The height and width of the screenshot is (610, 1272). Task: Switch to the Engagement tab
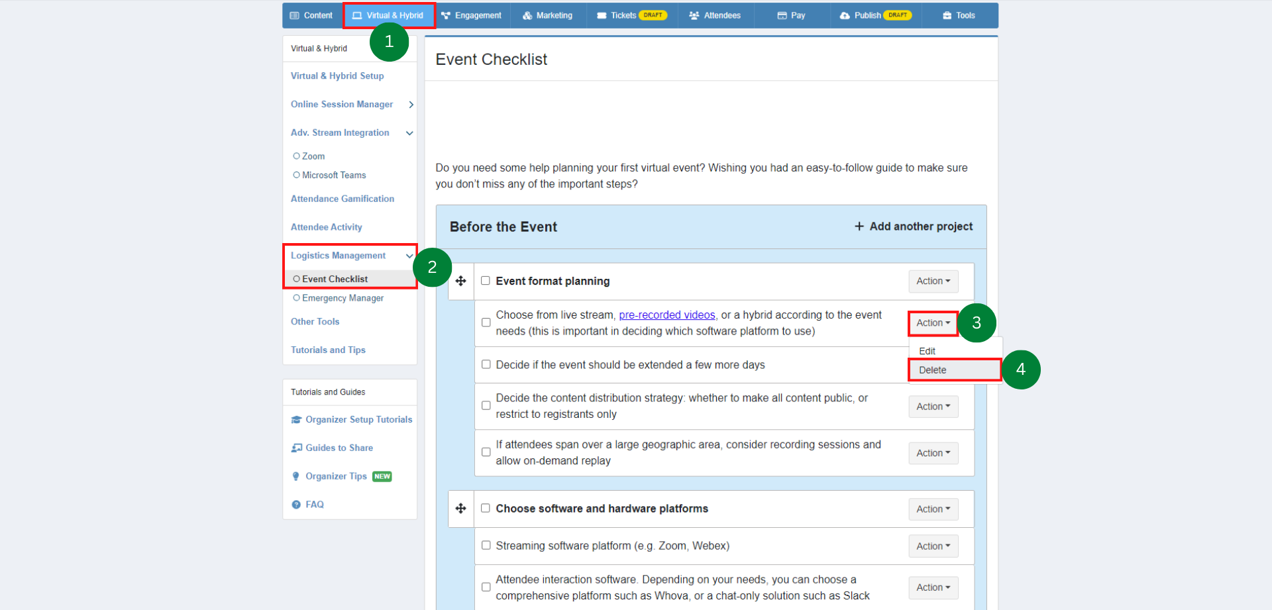click(472, 15)
